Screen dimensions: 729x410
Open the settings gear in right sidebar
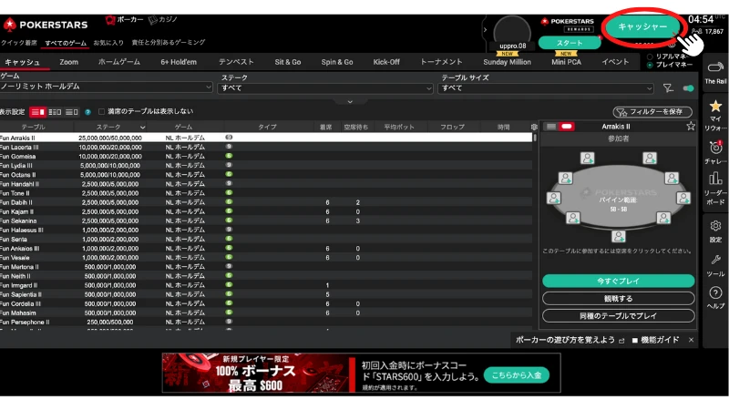pyautogui.click(x=715, y=226)
